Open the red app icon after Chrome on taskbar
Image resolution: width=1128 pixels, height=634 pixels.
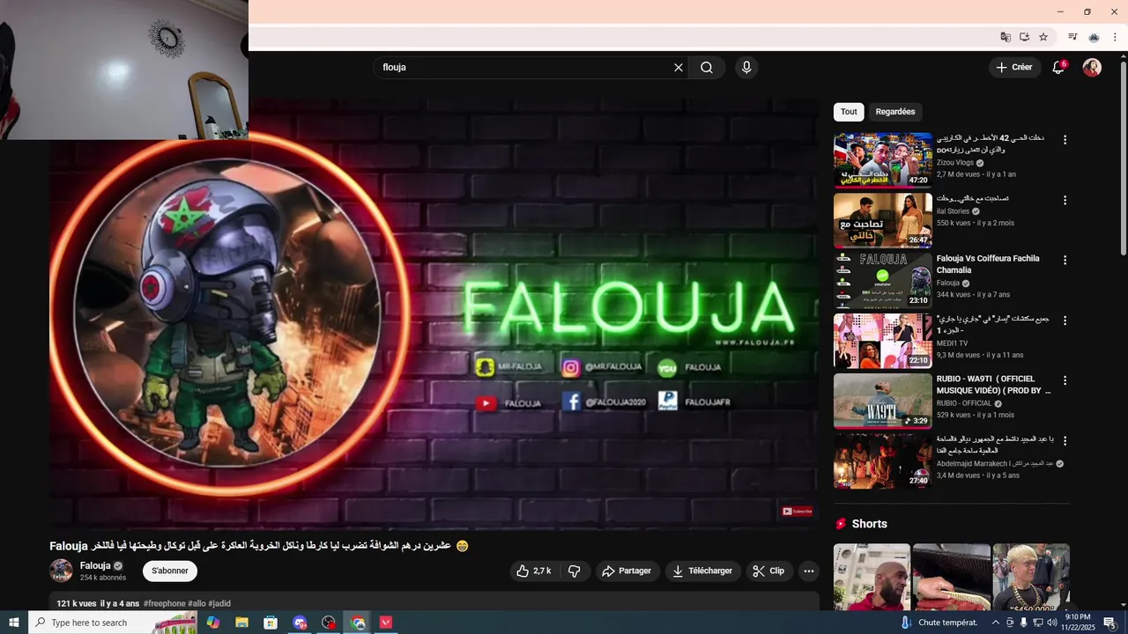386,623
